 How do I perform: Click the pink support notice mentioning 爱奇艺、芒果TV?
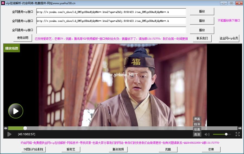[x=111, y=39]
